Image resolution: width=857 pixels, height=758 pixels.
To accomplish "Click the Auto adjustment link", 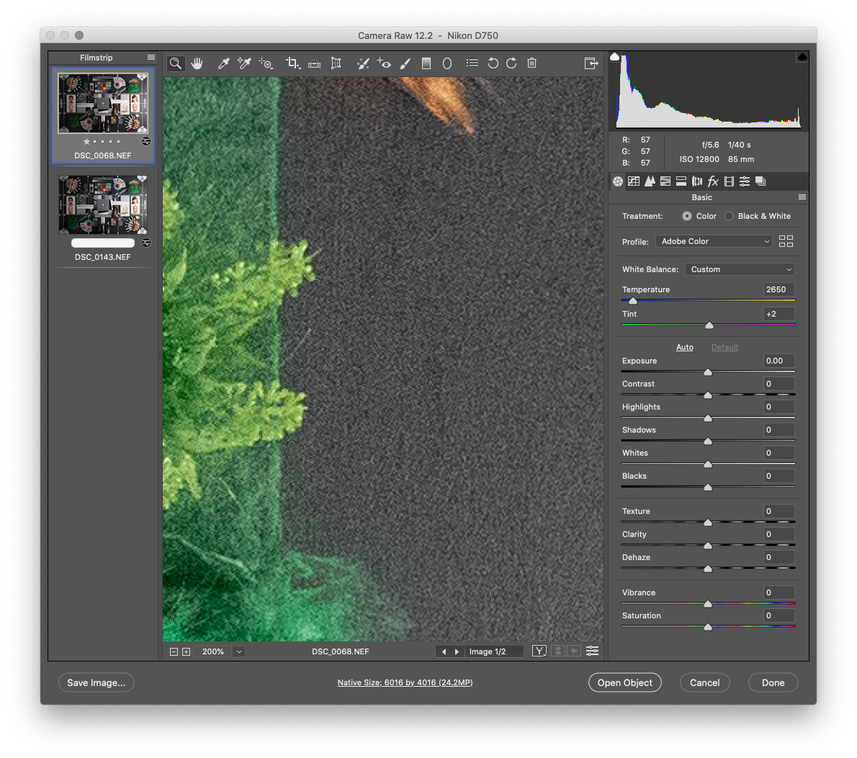I will point(684,347).
